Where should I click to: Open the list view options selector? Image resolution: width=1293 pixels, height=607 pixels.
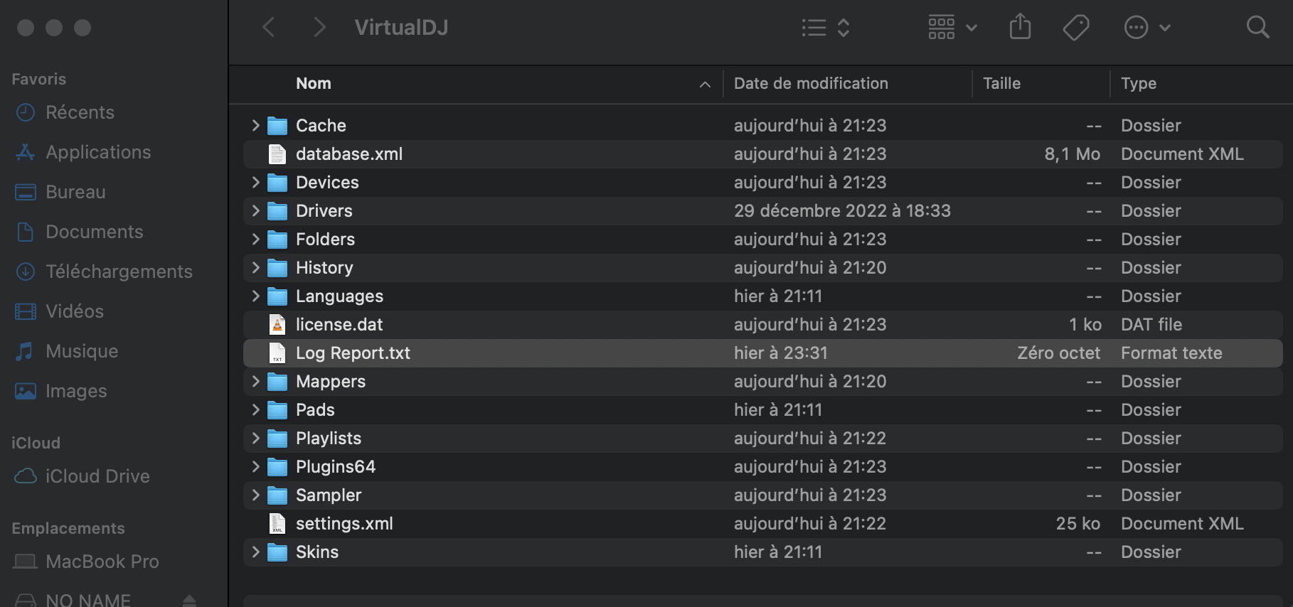826,28
